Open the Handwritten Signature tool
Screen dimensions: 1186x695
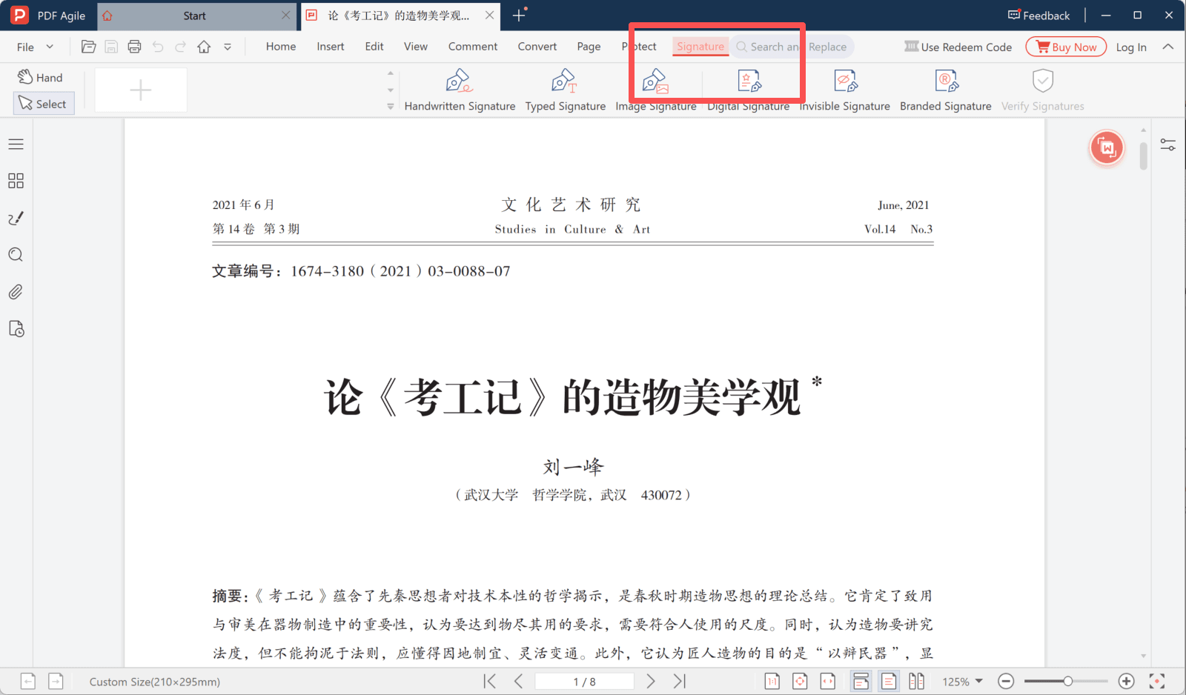point(460,90)
